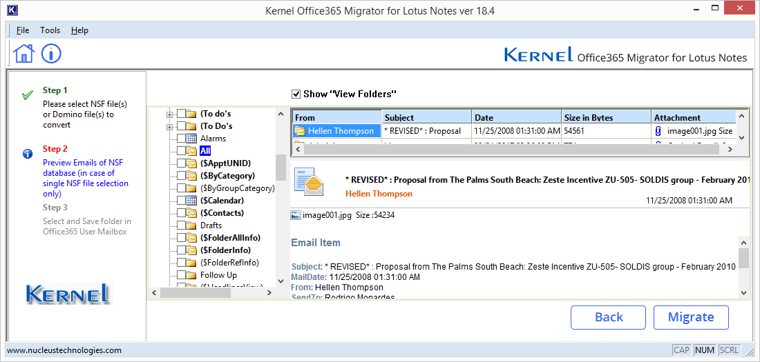
Task: Expand the (To do's tree node
Action: 170,114
